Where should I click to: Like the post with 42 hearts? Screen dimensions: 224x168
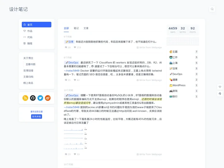(x=77, y=80)
